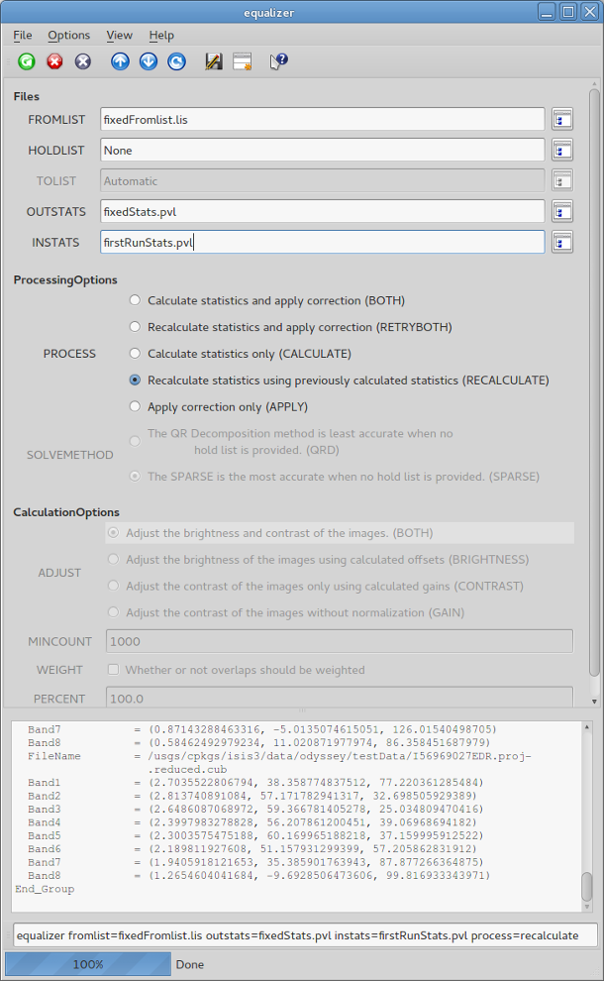
Task: Select Recalculate statistics and apply correction (RETRYBOTH)
Action: [136, 326]
